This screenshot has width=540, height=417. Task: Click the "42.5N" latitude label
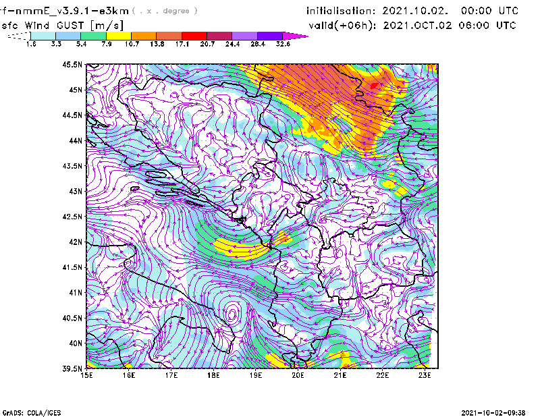[72, 217]
